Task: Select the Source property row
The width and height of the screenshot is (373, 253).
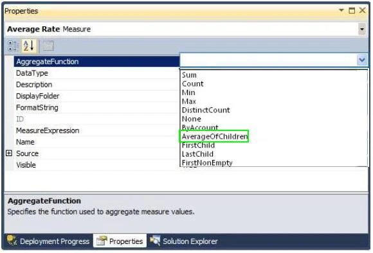Action: click(97, 153)
